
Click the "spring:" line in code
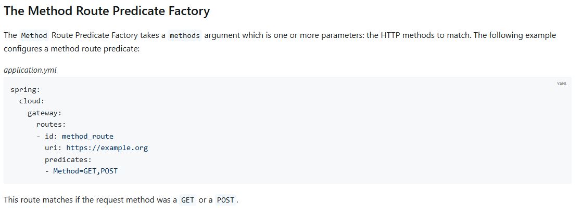25,89
